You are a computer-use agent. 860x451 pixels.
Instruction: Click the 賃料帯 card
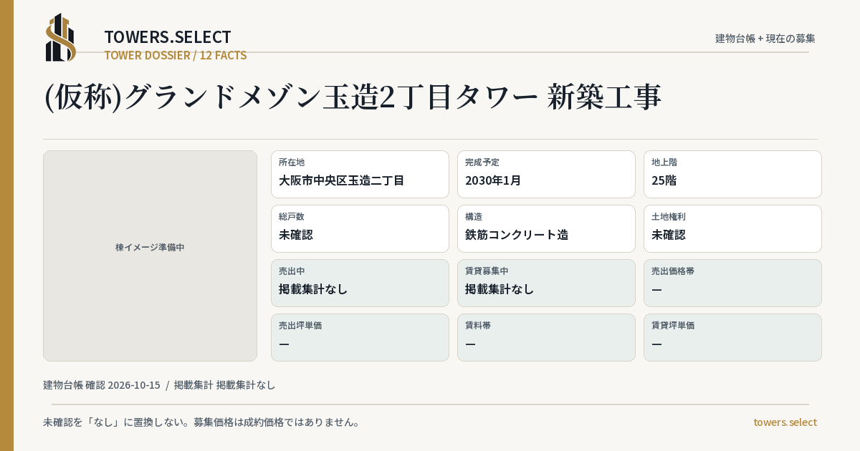point(546,337)
